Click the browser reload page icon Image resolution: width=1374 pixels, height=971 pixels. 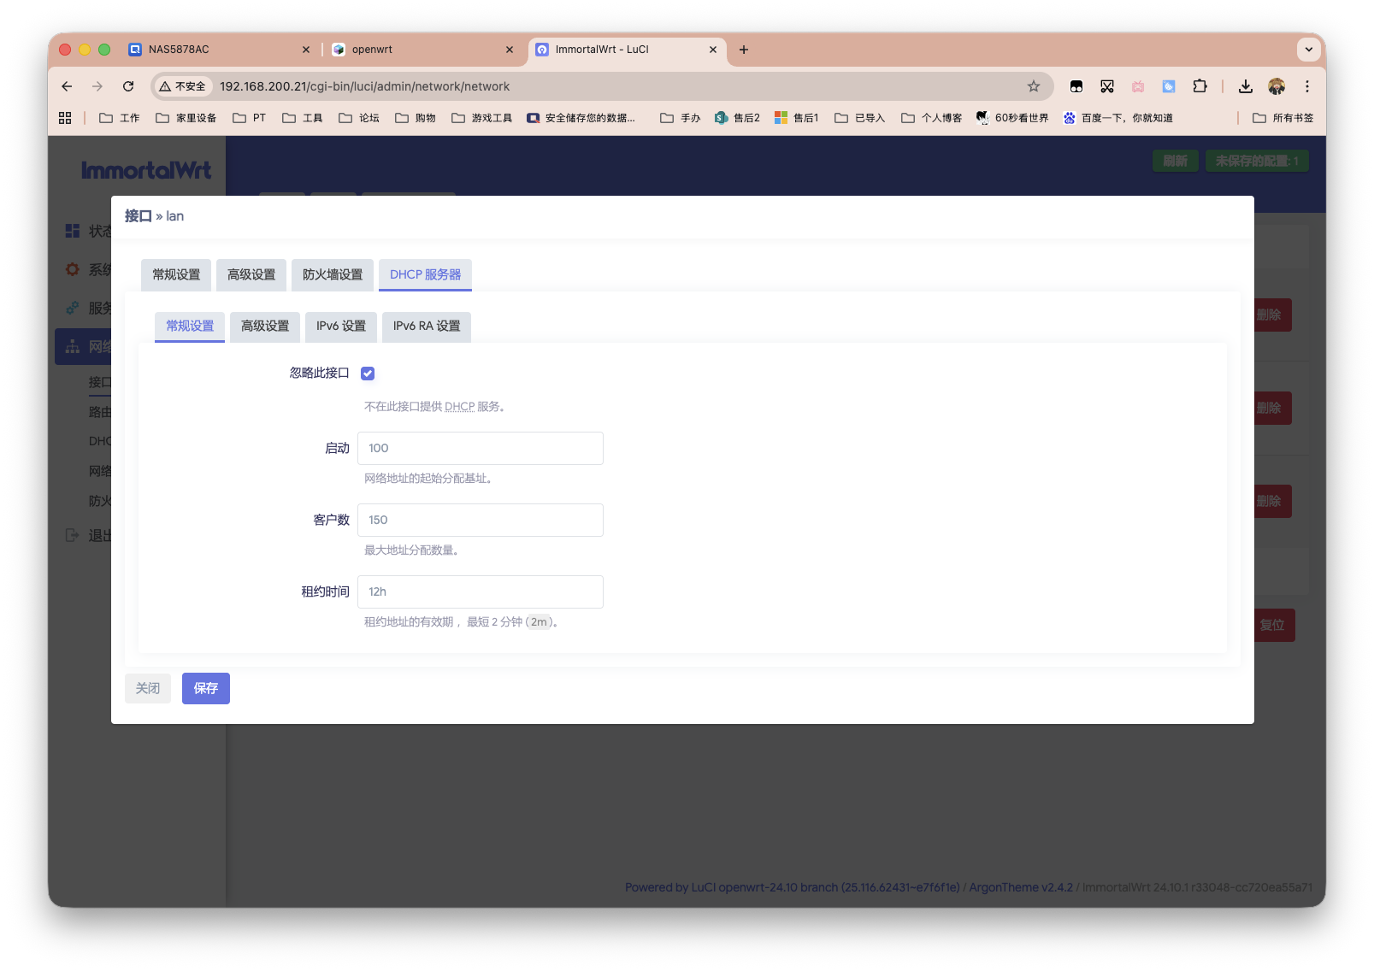tap(128, 86)
